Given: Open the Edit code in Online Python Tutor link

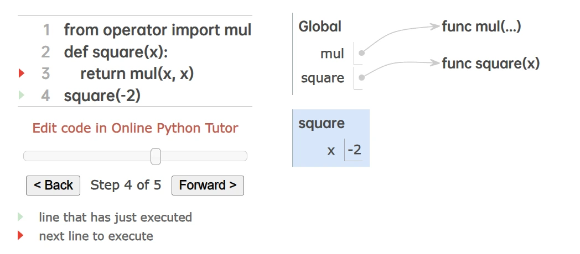Looking at the screenshot, I should point(135,129).
